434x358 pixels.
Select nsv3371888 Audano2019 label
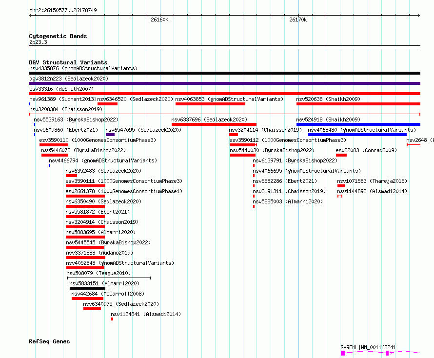[x=99, y=253]
